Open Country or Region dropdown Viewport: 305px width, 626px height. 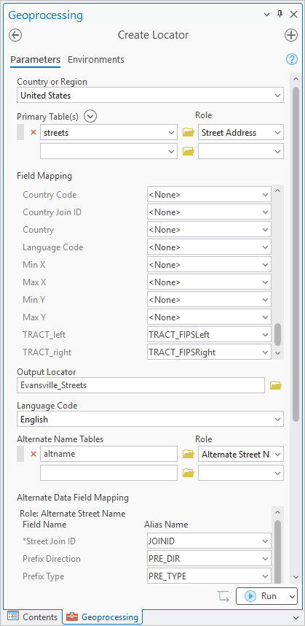[x=150, y=96]
